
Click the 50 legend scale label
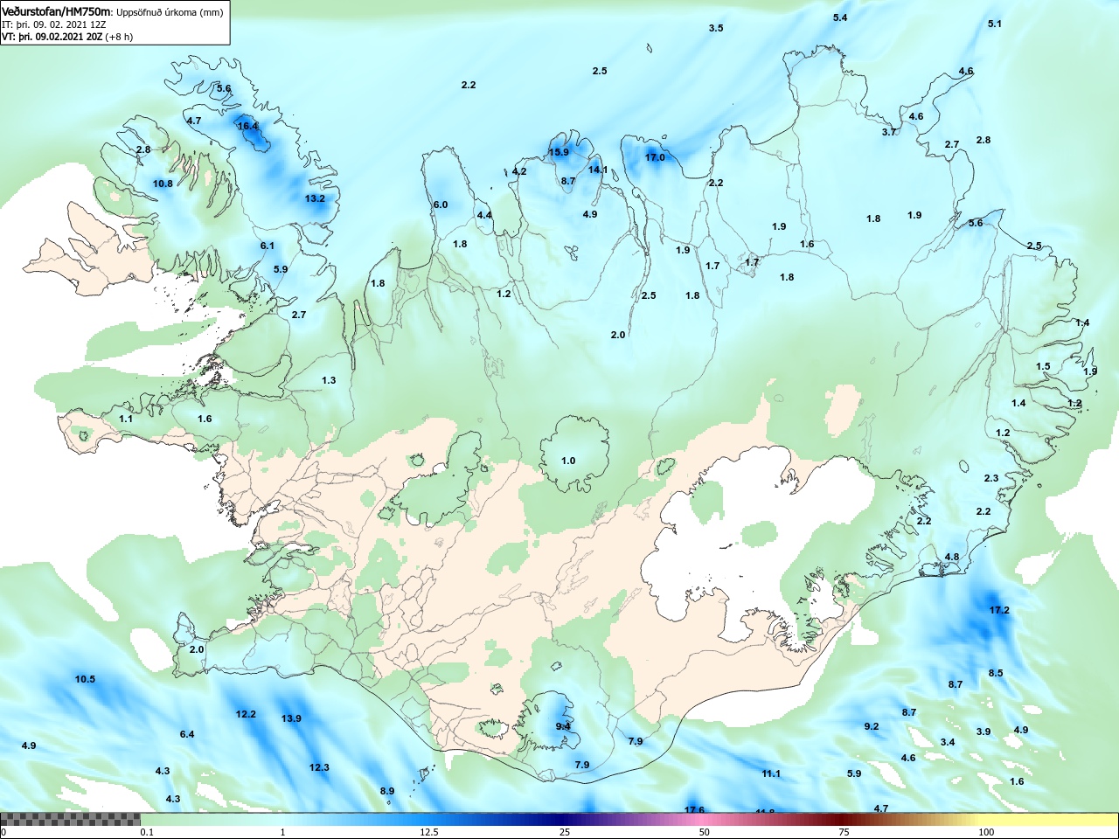pyautogui.click(x=705, y=832)
